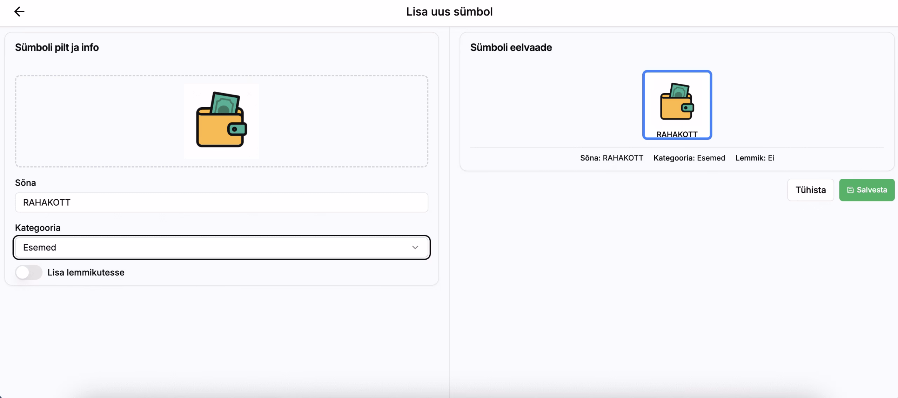Click the floppy disk icon on Salvesta

point(850,190)
